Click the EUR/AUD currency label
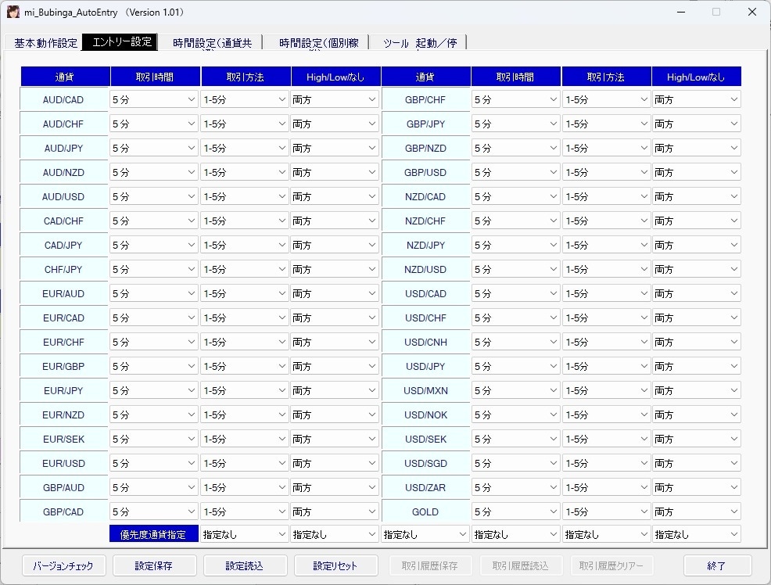771x585 pixels. 63,293
